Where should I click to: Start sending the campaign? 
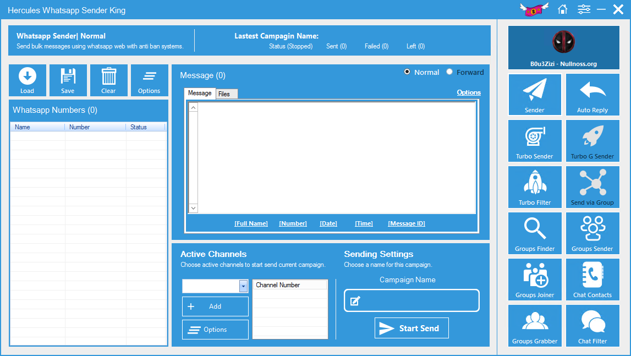[411, 328]
